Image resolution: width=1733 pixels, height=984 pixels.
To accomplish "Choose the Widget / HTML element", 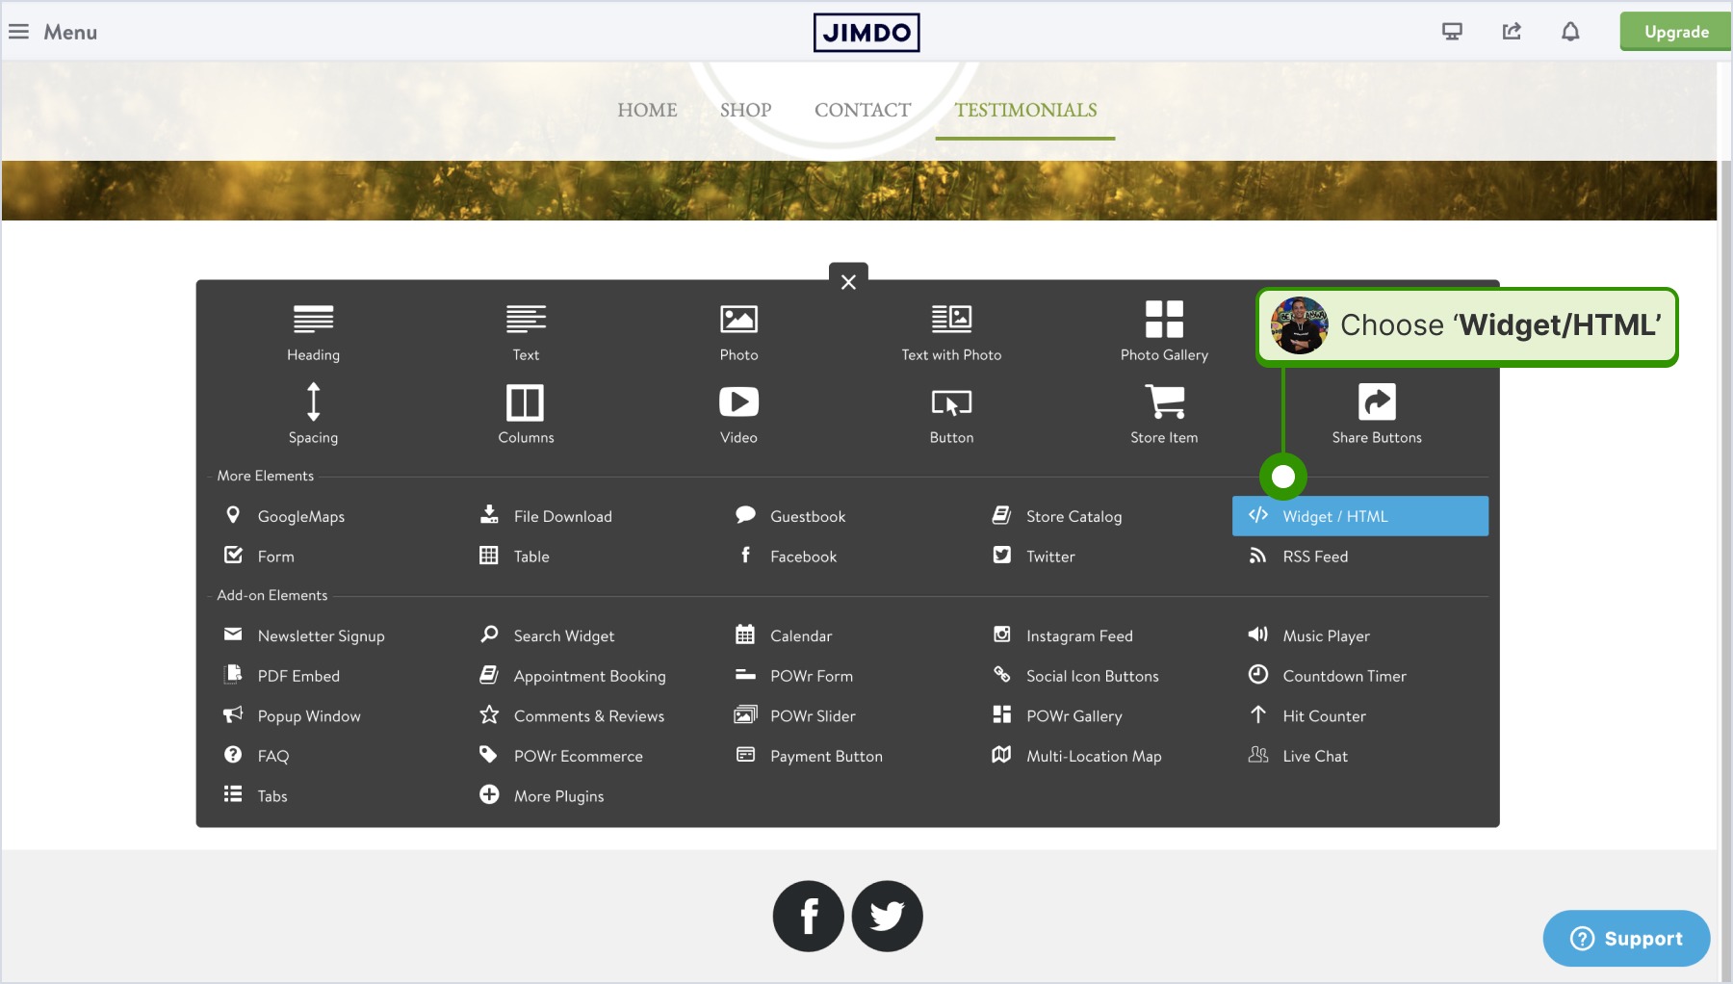I will point(1360,516).
